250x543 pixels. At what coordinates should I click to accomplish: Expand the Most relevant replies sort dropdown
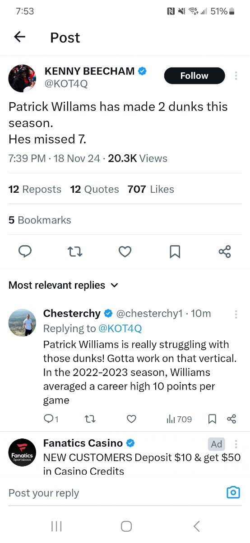64,285
